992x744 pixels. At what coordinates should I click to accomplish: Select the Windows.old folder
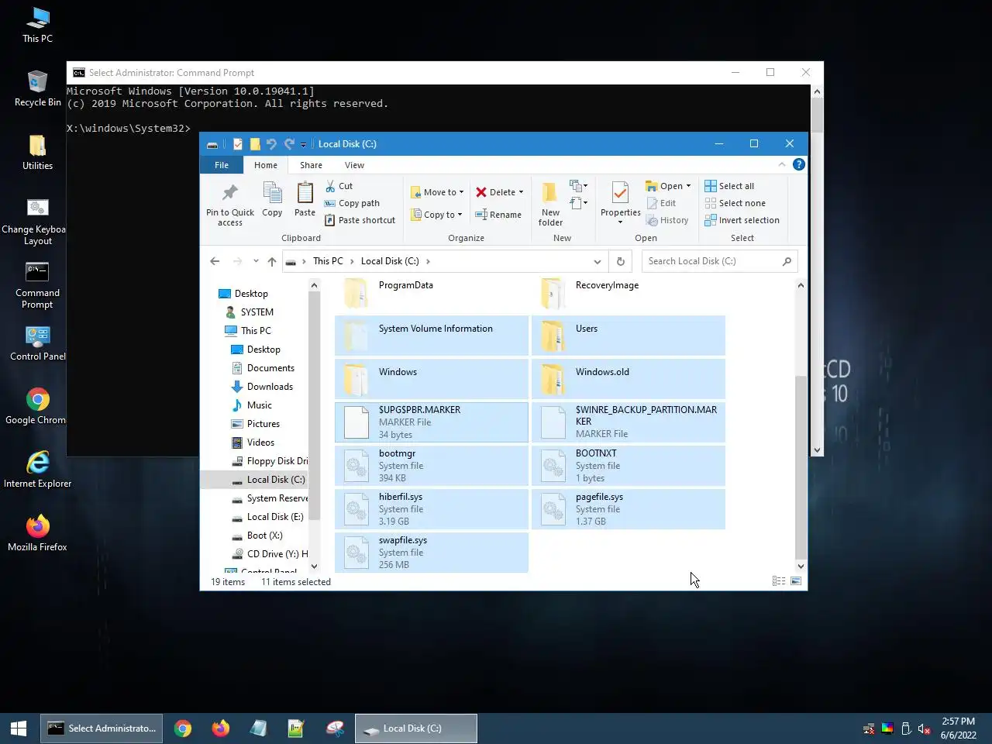(629, 378)
